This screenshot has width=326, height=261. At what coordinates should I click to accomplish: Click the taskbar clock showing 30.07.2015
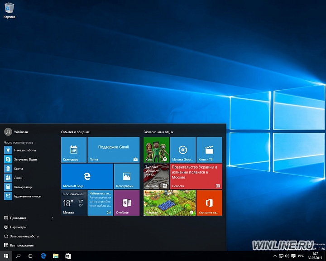pos(315,256)
